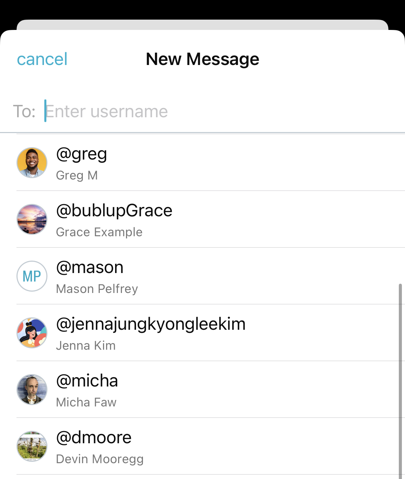Focus the Enter username field

(223, 111)
